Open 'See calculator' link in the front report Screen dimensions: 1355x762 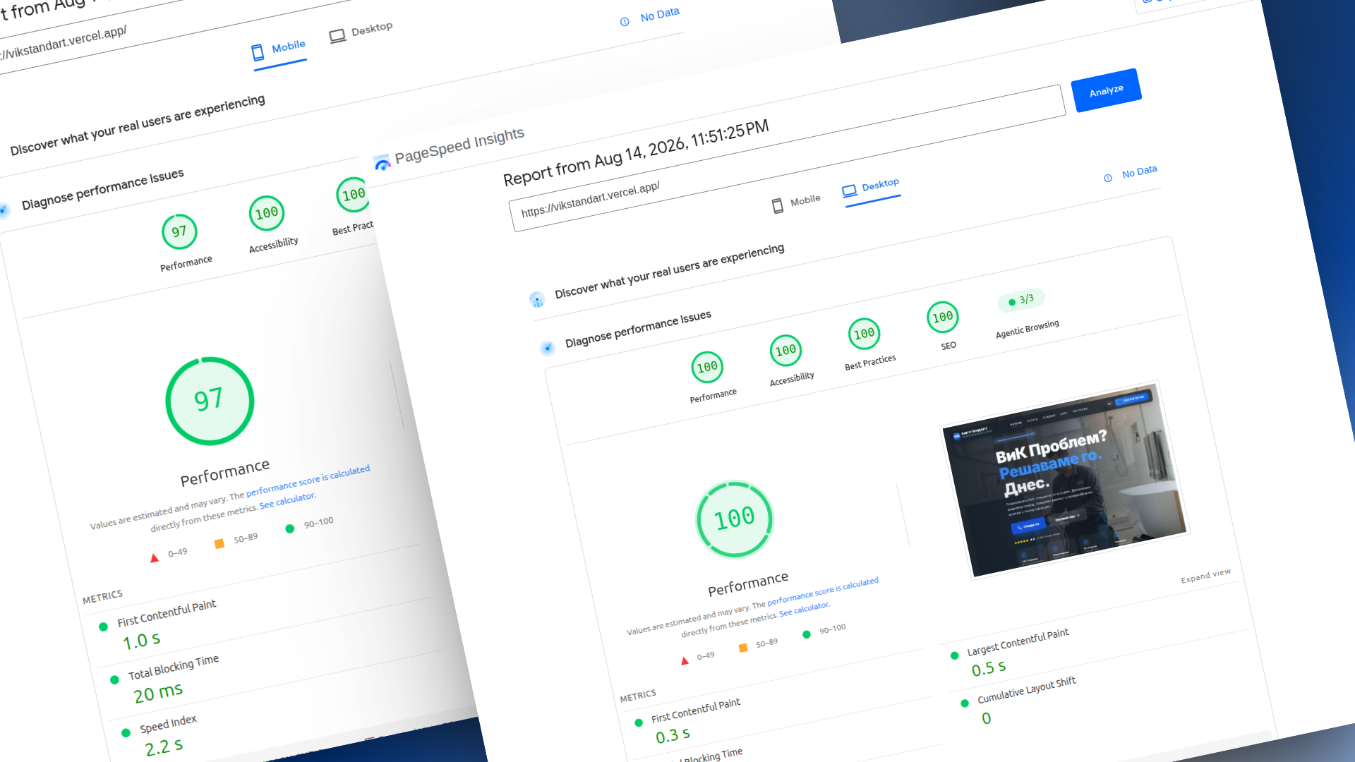tap(805, 609)
